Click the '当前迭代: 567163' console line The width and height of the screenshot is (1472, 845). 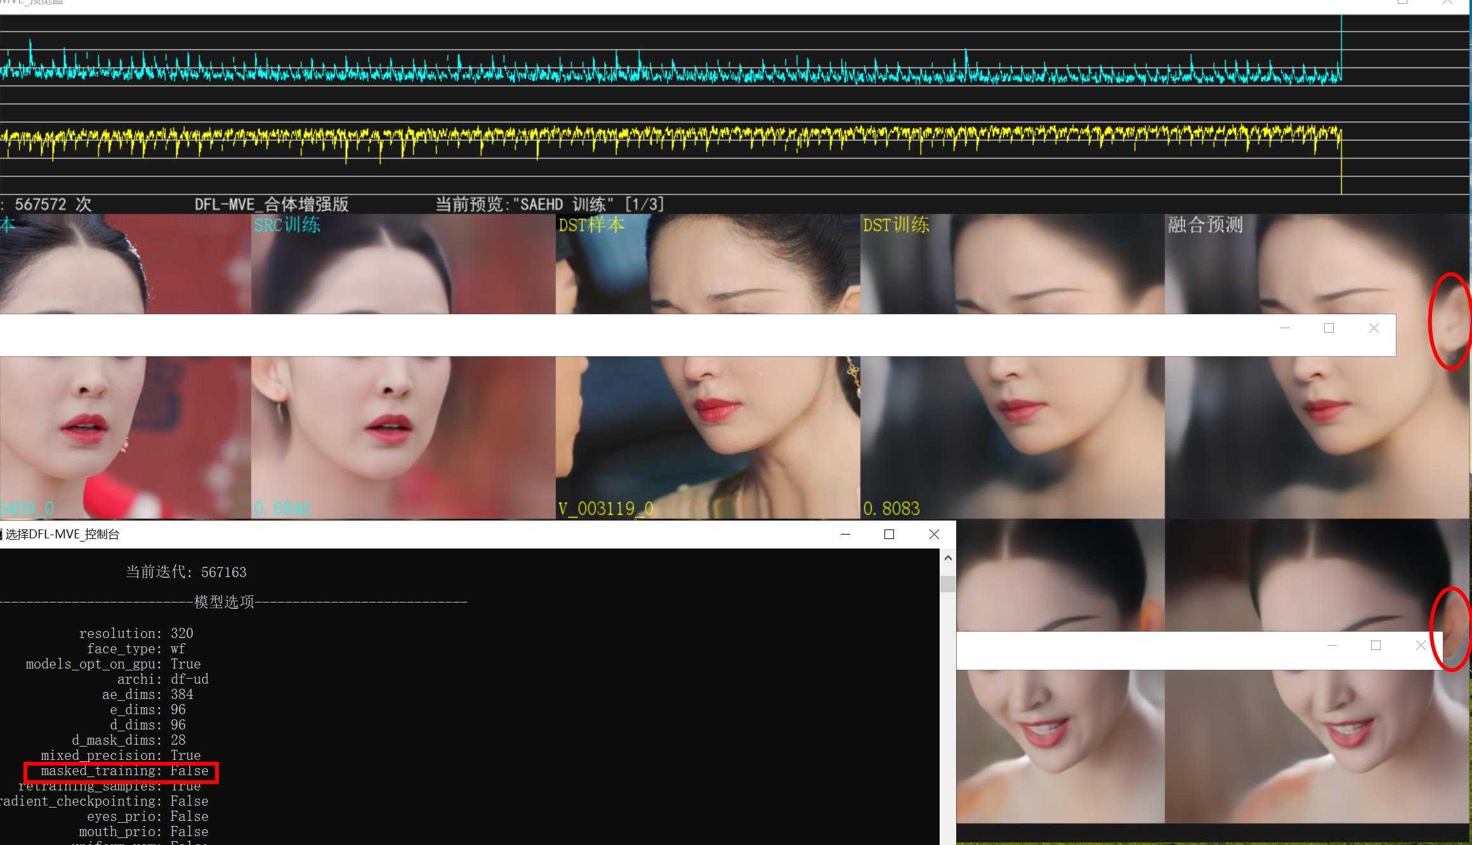[x=186, y=572]
